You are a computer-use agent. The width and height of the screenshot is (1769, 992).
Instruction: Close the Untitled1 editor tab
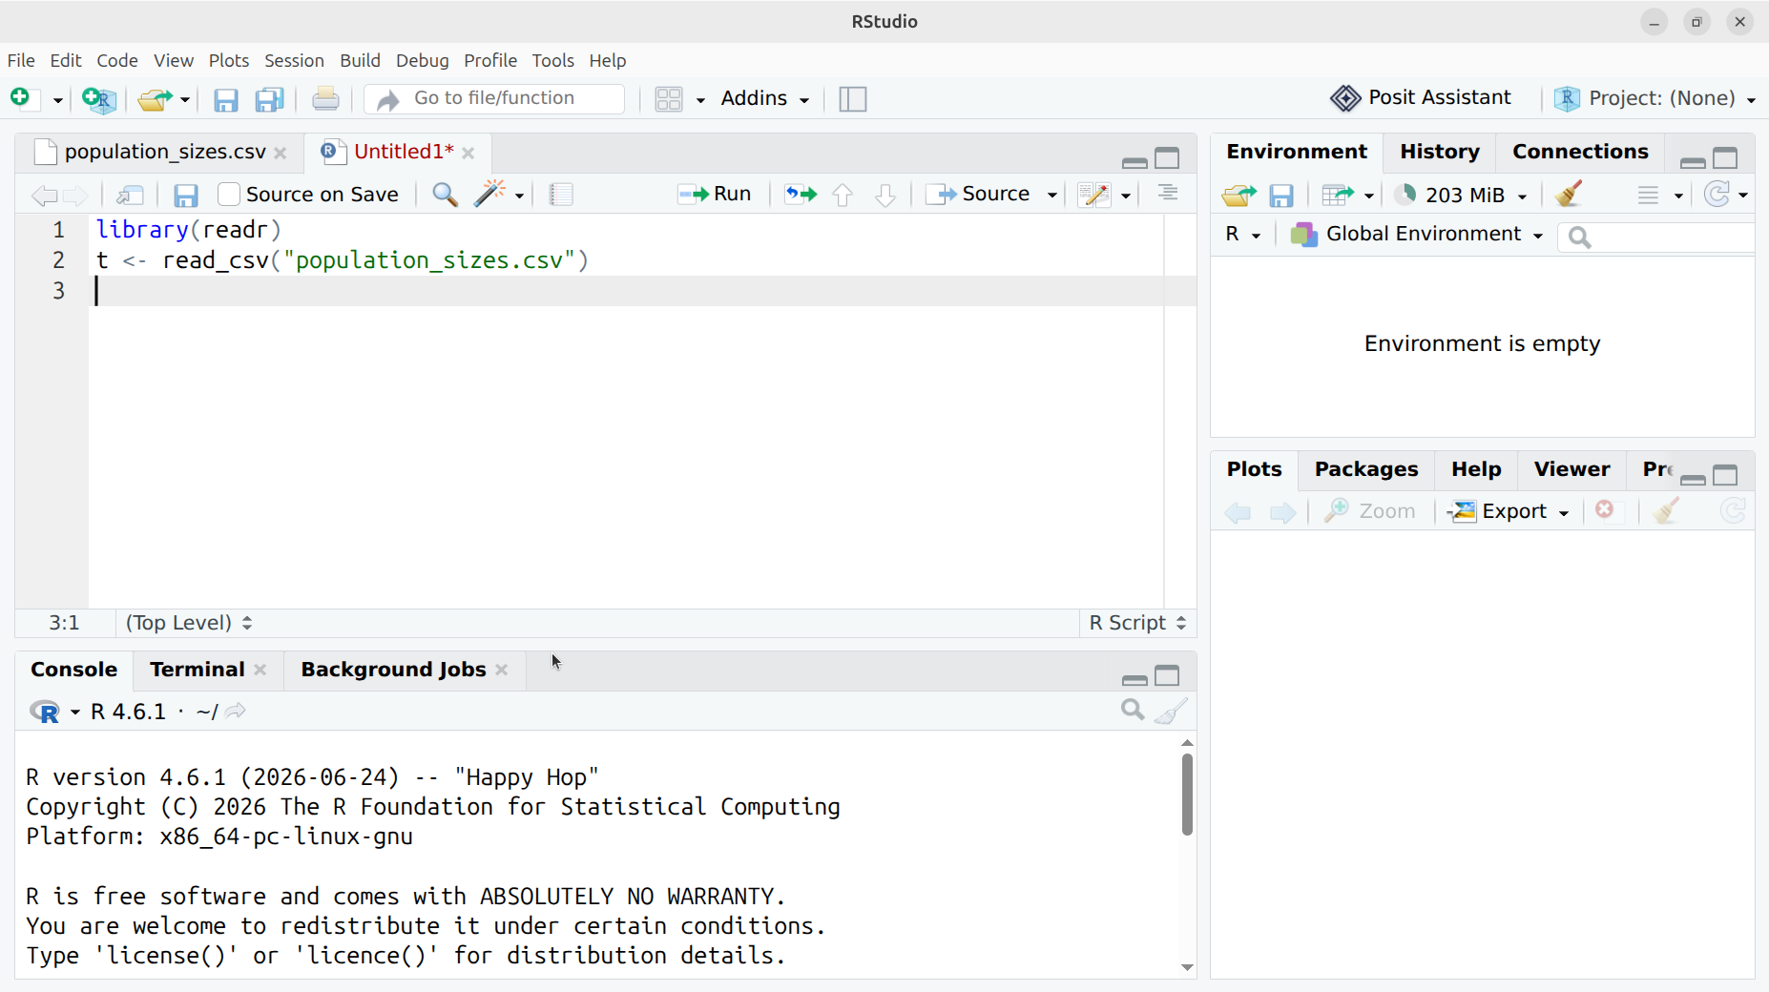[x=468, y=153]
